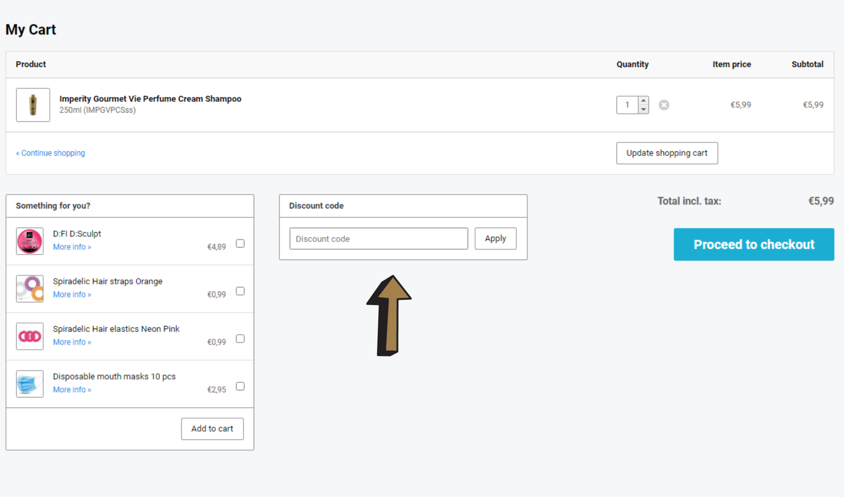Click the €2,95 price

(x=216, y=390)
